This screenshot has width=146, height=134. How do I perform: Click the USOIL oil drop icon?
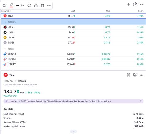[5, 32]
